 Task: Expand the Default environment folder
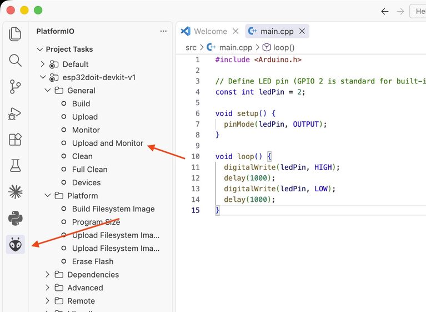[x=42, y=64]
